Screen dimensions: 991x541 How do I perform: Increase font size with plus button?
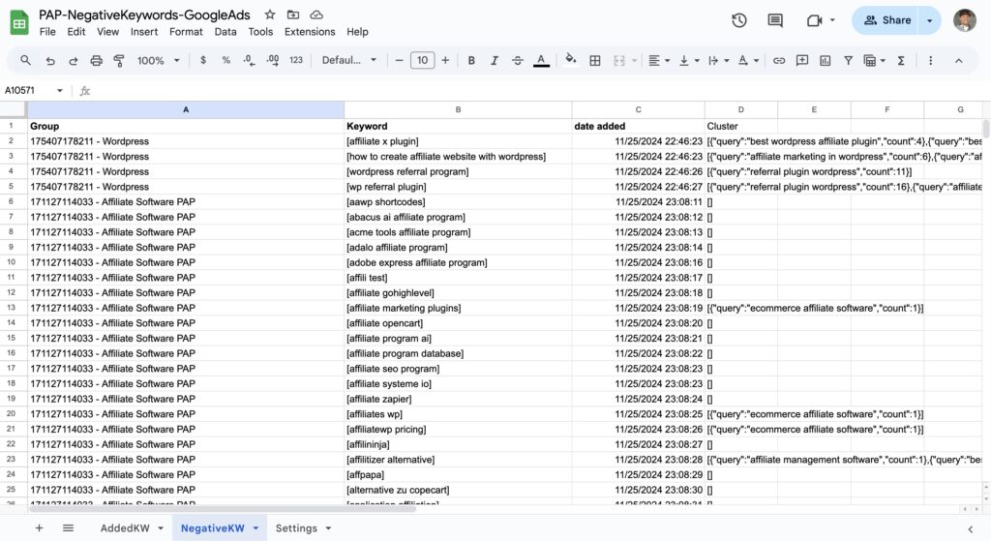(x=445, y=60)
